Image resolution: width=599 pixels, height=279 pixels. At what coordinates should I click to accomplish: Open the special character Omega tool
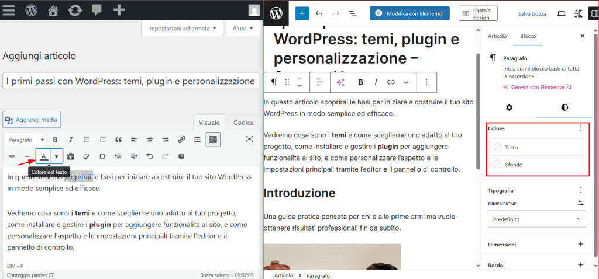coord(102,156)
